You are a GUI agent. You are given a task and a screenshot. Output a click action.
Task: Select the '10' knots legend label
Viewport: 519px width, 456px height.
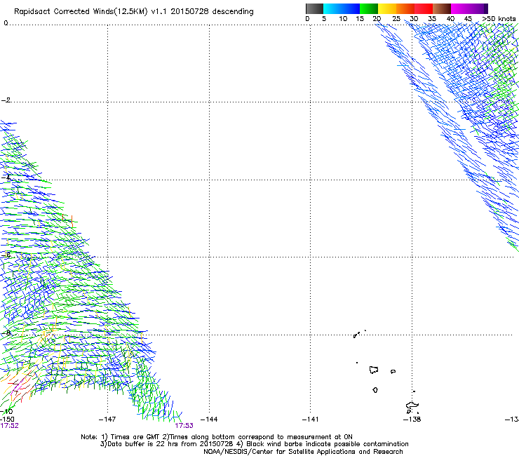pyautogui.click(x=343, y=19)
